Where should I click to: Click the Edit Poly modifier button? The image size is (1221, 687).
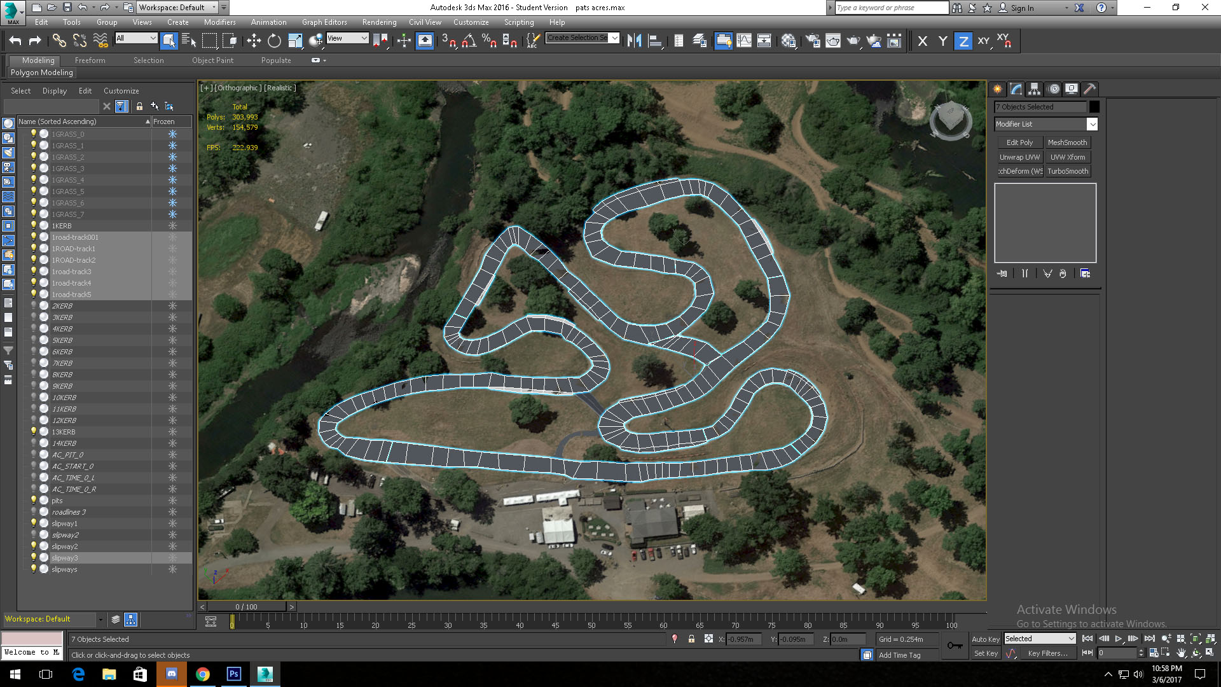tap(1019, 142)
